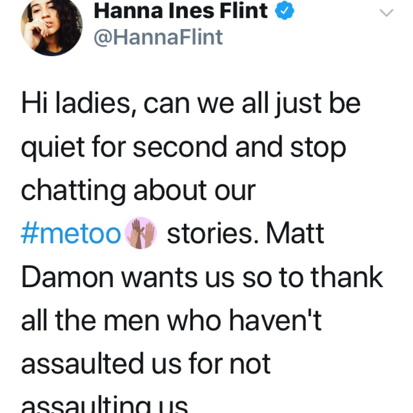Open Hanna Ines Flint's profile picture
This screenshot has height=413, width=413.
tap(52, 25)
